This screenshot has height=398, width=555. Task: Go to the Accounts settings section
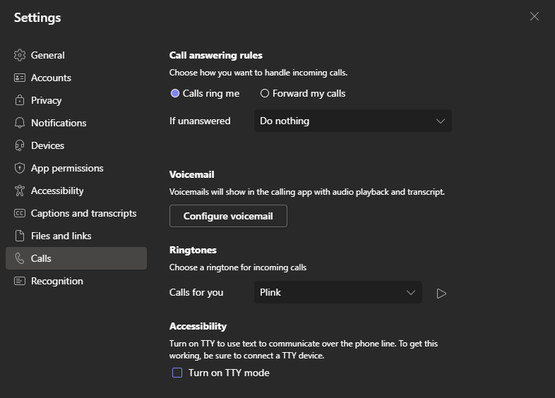pos(76,78)
